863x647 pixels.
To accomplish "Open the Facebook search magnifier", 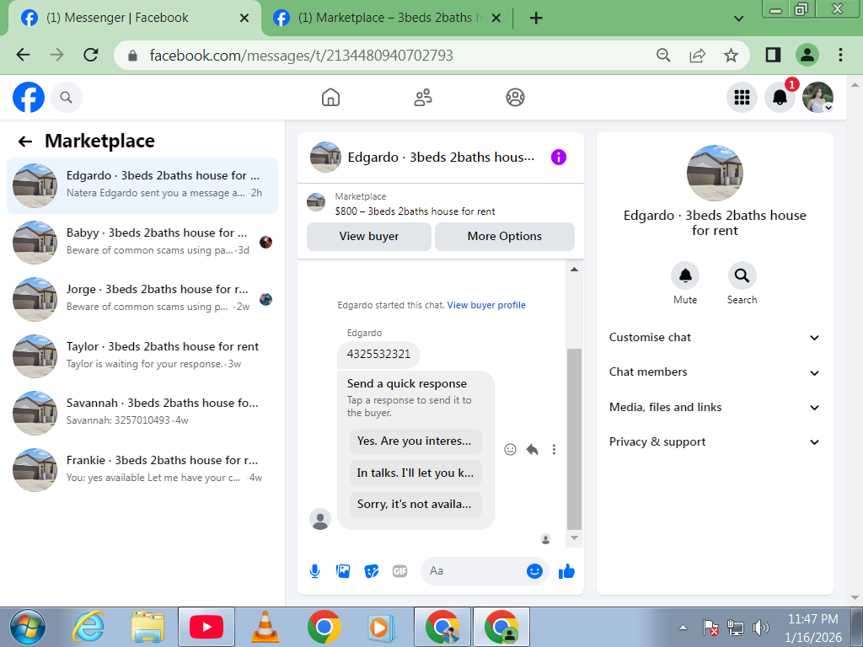I will [x=66, y=98].
